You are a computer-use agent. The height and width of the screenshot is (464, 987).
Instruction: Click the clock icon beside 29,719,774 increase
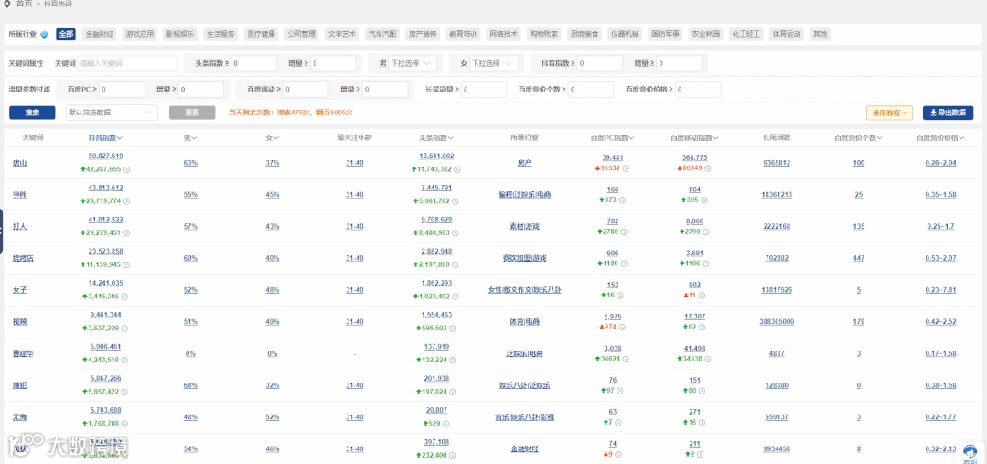pos(127,200)
